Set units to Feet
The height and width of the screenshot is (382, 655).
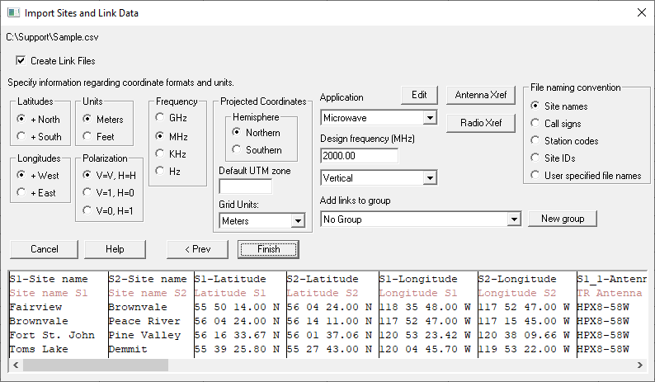(89, 137)
